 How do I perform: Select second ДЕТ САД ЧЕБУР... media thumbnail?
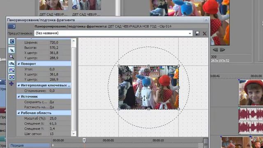point(86,5)
